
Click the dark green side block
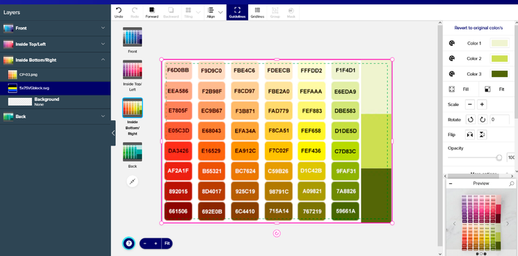point(376,195)
